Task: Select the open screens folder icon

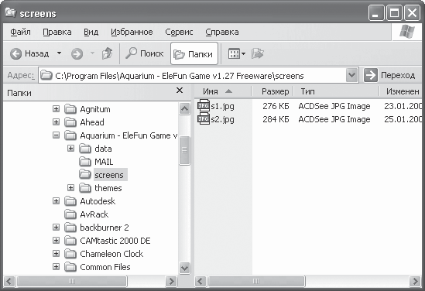Action: click(x=85, y=174)
